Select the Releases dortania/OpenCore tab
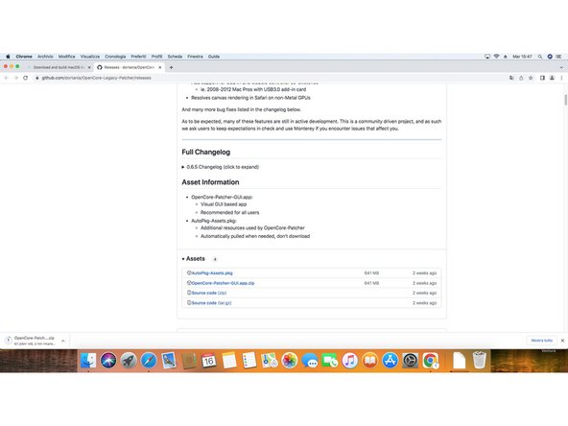Image resolution: width=568 pixels, height=426 pixels. [130, 67]
